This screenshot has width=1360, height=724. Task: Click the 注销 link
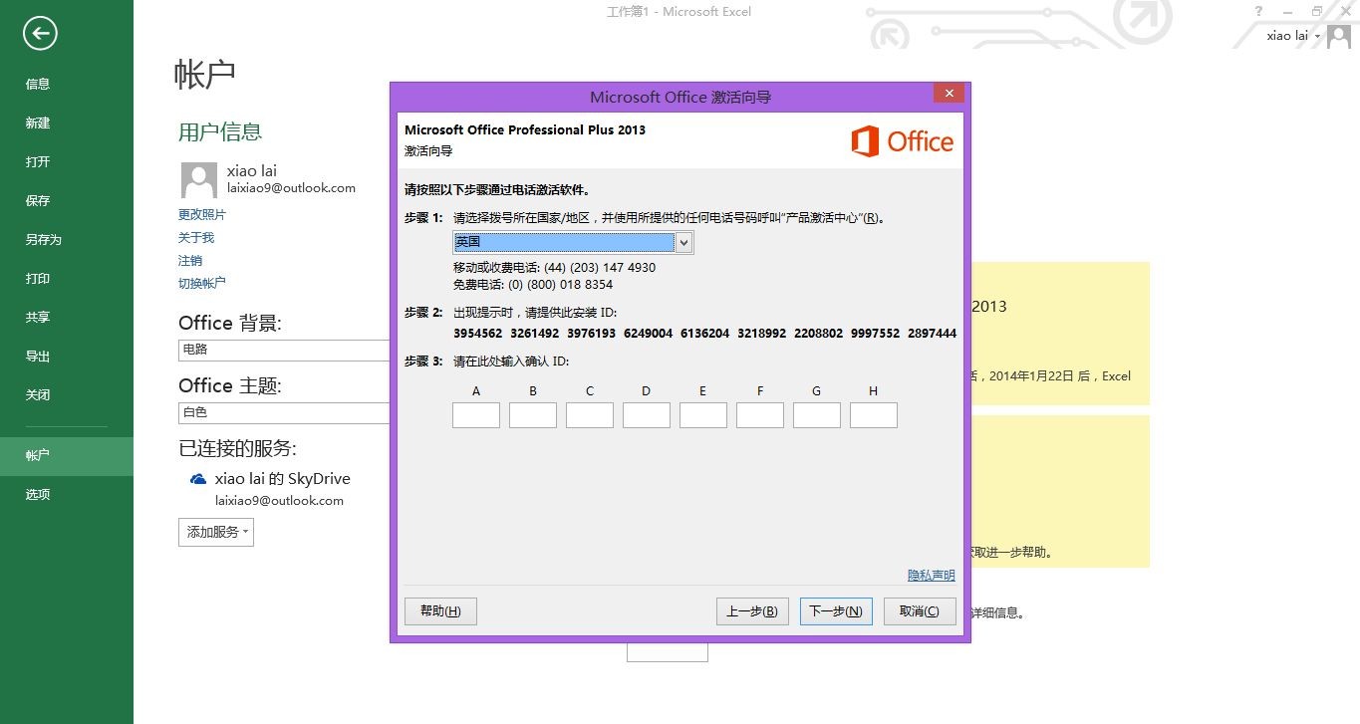pos(190,261)
